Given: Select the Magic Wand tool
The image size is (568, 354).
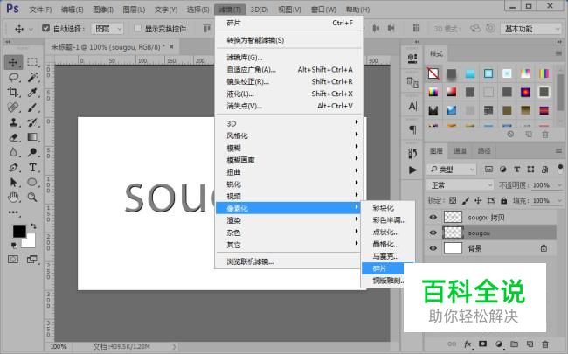Looking at the screenshot, I should point(32,77).
